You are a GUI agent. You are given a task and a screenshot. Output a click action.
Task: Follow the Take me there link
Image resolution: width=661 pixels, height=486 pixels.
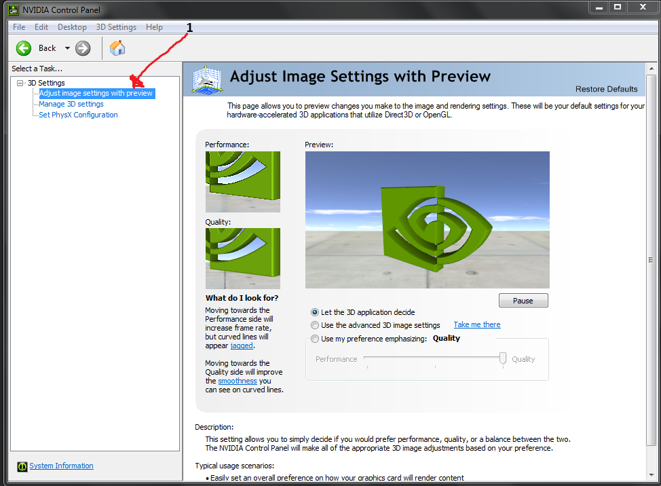point(477,324)
